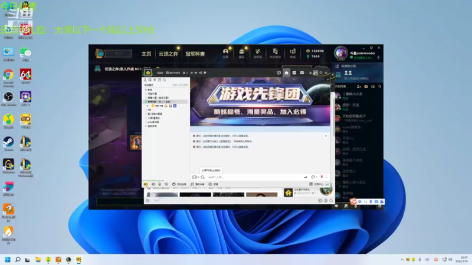The width and height of the screenshot is (472, 265).
Task: Switch to the 云顶之弈 tab
Action: pyautogui.click(x=168, y=54)
